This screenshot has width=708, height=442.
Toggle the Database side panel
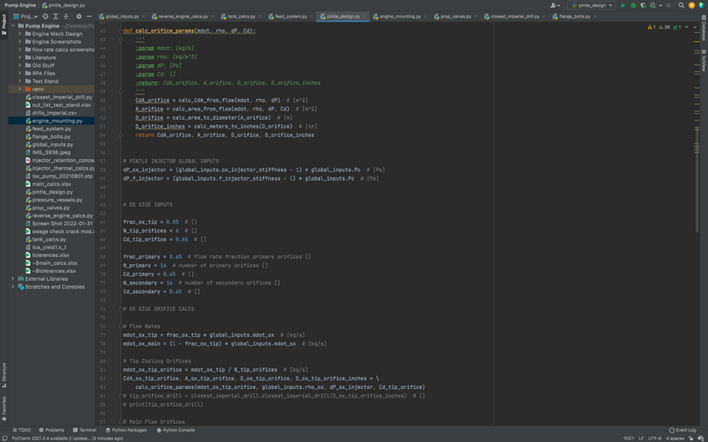[704, 31]
